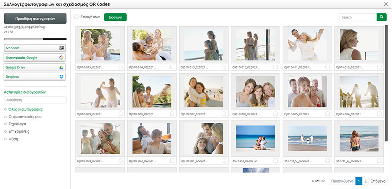Click the QR Code grid icon
This screenshot has height=189, width=392.
[61, 48]
